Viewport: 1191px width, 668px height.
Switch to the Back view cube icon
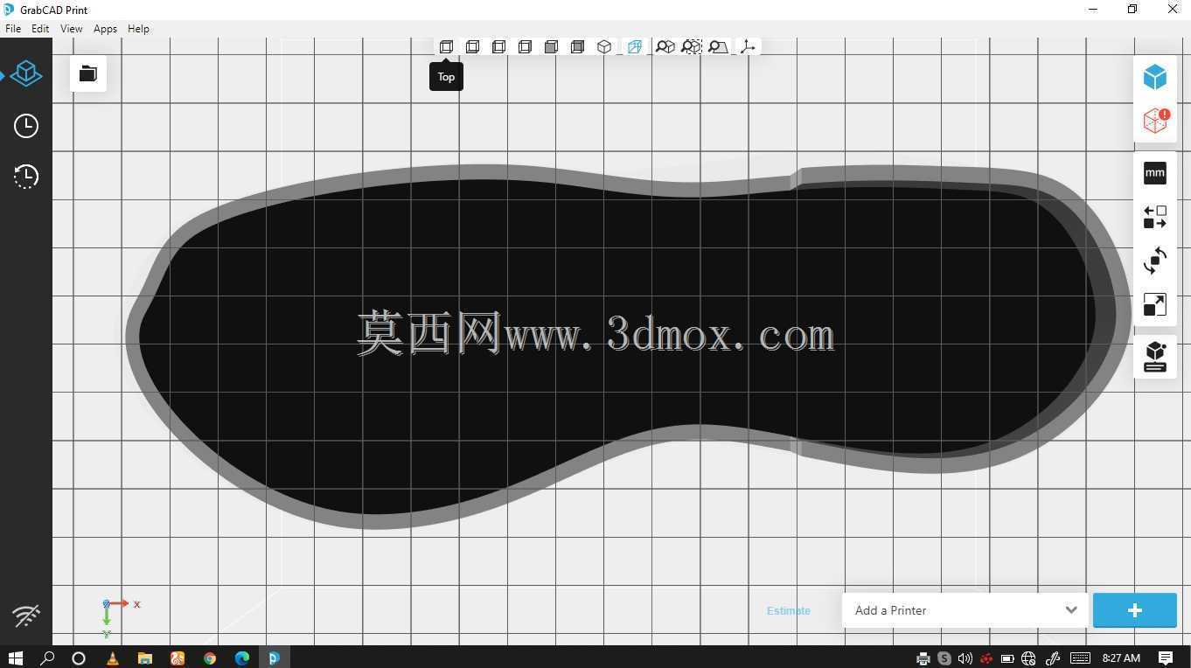(x=577, y=46)
